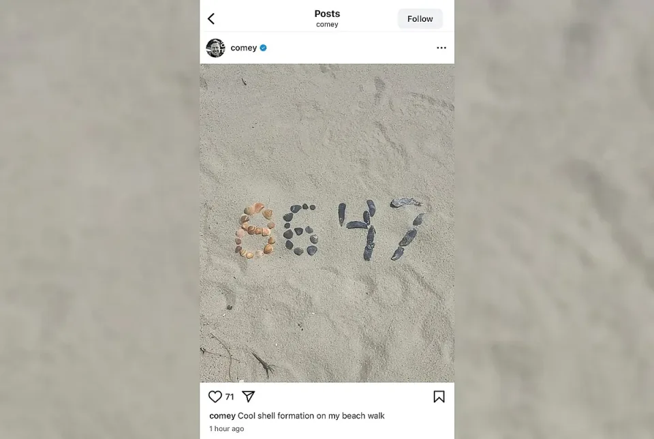Click the orange shell number 8

pos(255,230)
